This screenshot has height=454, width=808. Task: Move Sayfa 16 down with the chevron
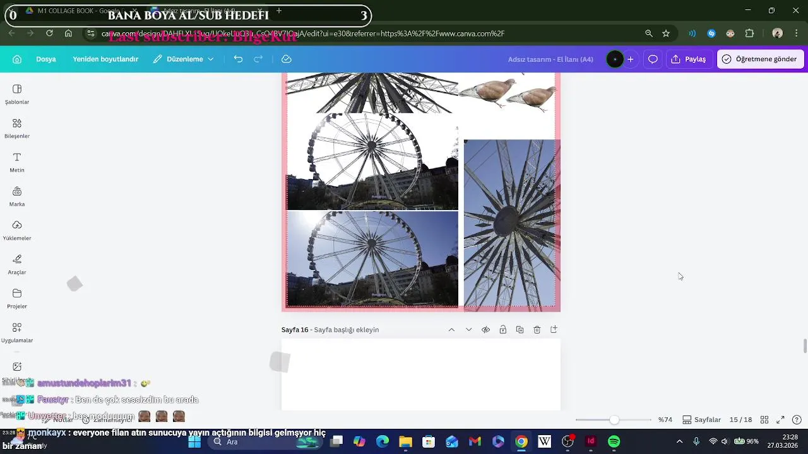tap(468, 330)
